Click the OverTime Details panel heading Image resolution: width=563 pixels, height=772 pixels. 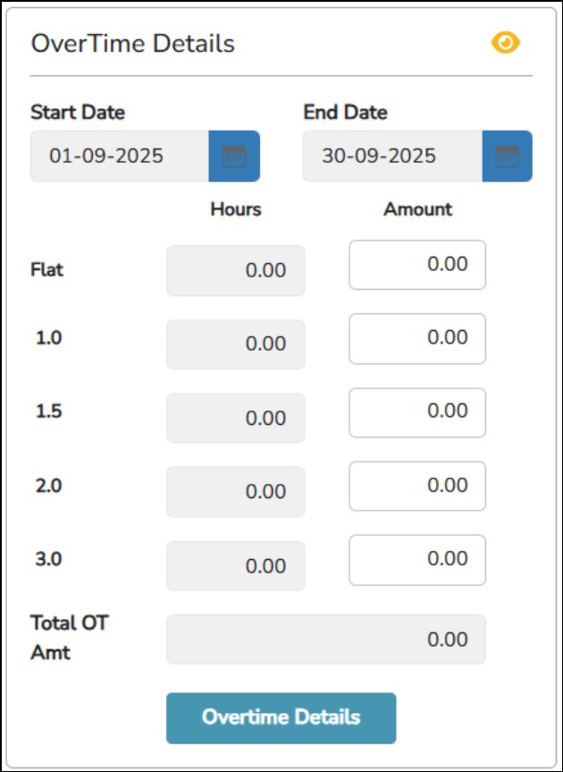[x=133, y=43]
